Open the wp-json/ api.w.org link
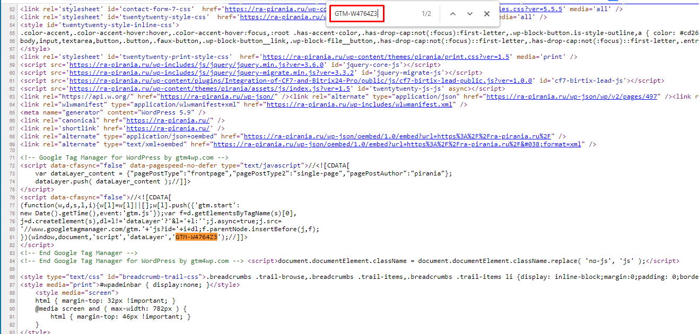699x334 pixels. click(217, 96)
